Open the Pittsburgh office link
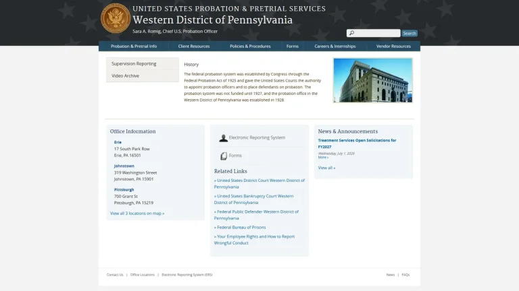The width and height of the screenshot is (519, 291). 124,190
